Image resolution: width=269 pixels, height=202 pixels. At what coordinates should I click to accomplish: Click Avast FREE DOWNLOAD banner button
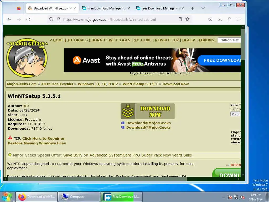pyautogui.click(x=219, y=60)
